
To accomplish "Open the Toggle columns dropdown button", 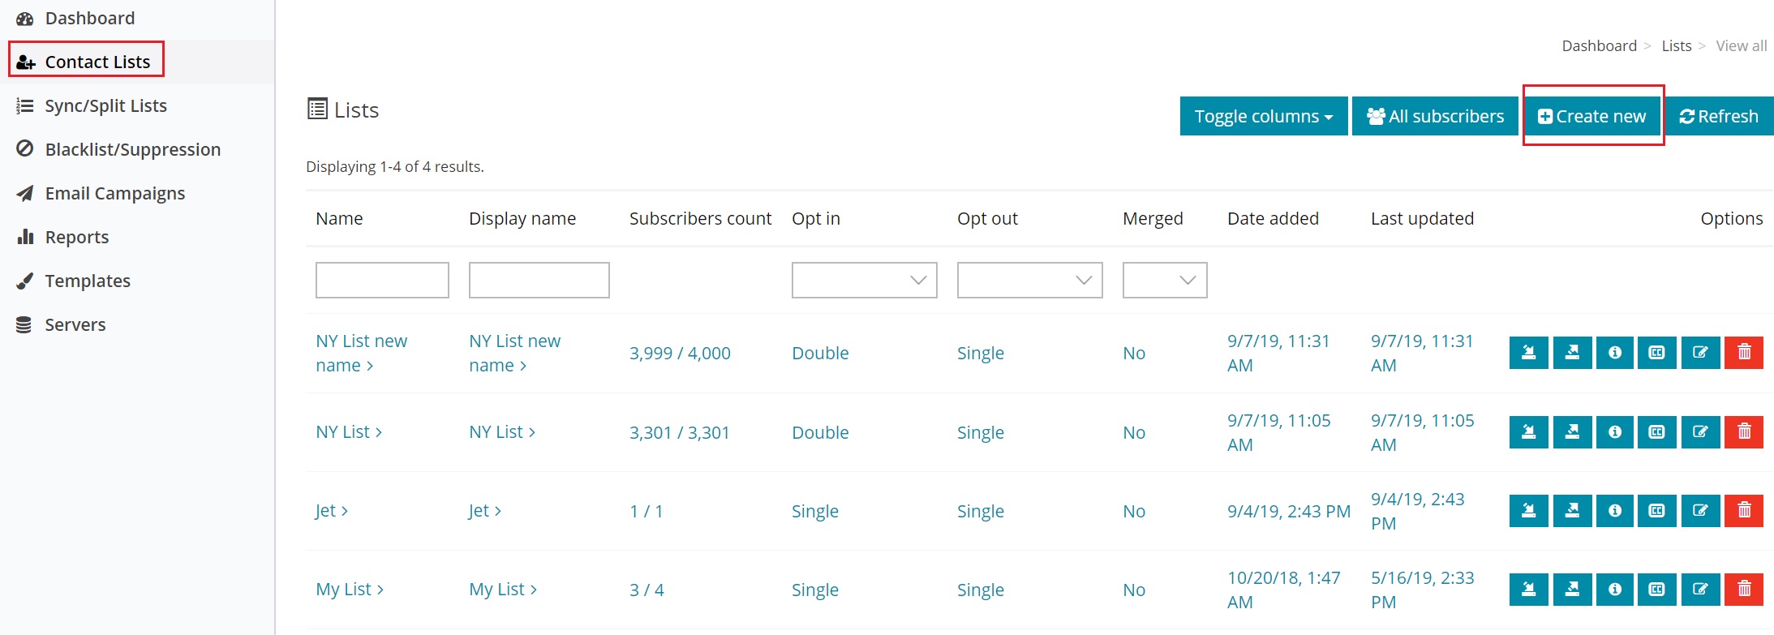I will (1263, 116).
